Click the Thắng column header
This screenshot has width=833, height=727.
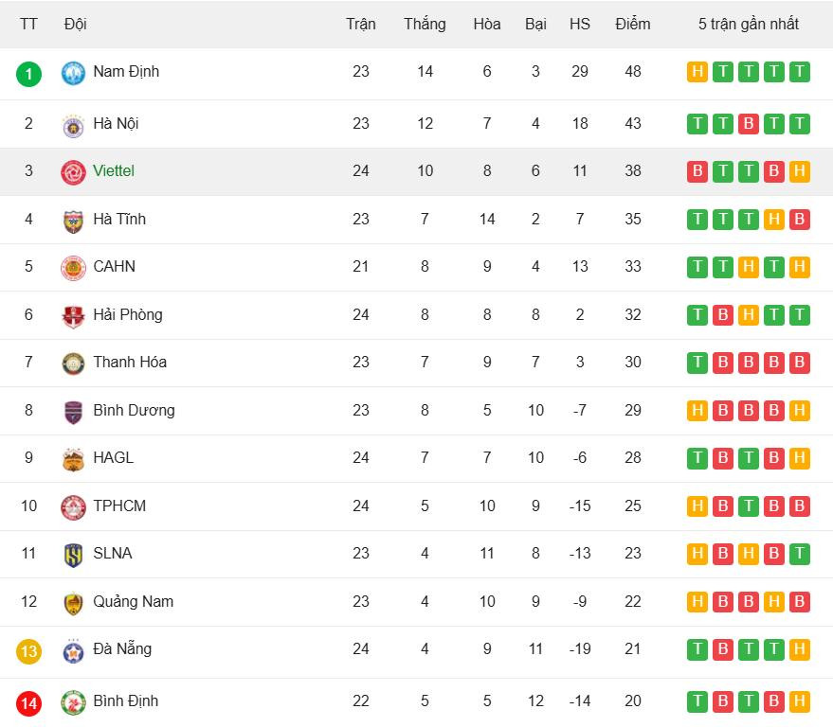(x=425, y=25)
